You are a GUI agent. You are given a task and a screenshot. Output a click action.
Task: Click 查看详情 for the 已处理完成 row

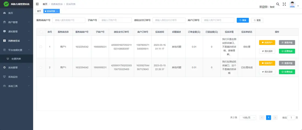[287, 63]
